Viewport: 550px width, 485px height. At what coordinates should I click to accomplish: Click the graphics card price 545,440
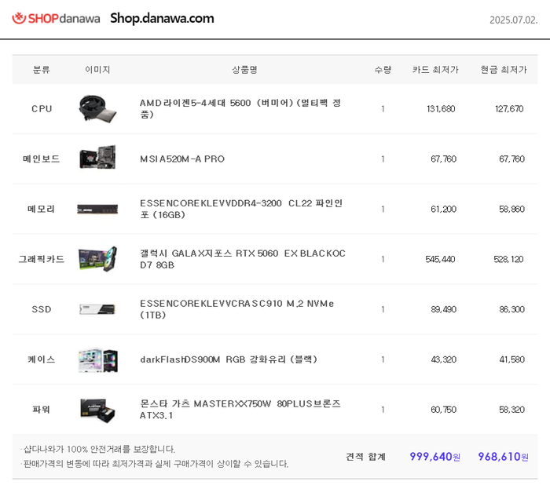[x=440, y=259]
